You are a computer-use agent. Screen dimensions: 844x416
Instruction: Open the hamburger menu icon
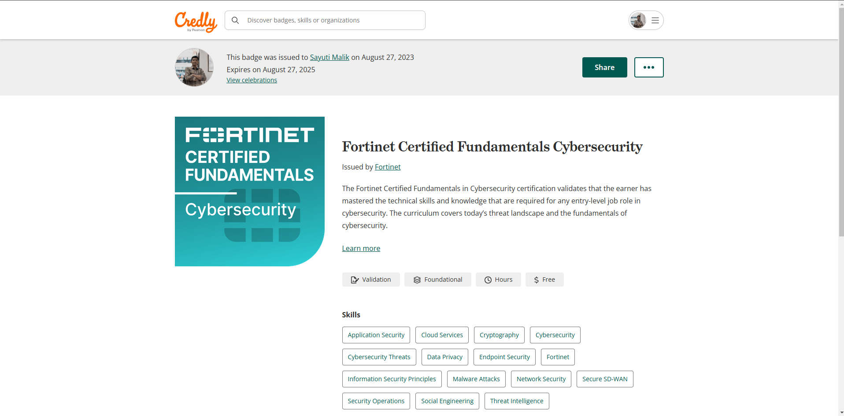655,20
